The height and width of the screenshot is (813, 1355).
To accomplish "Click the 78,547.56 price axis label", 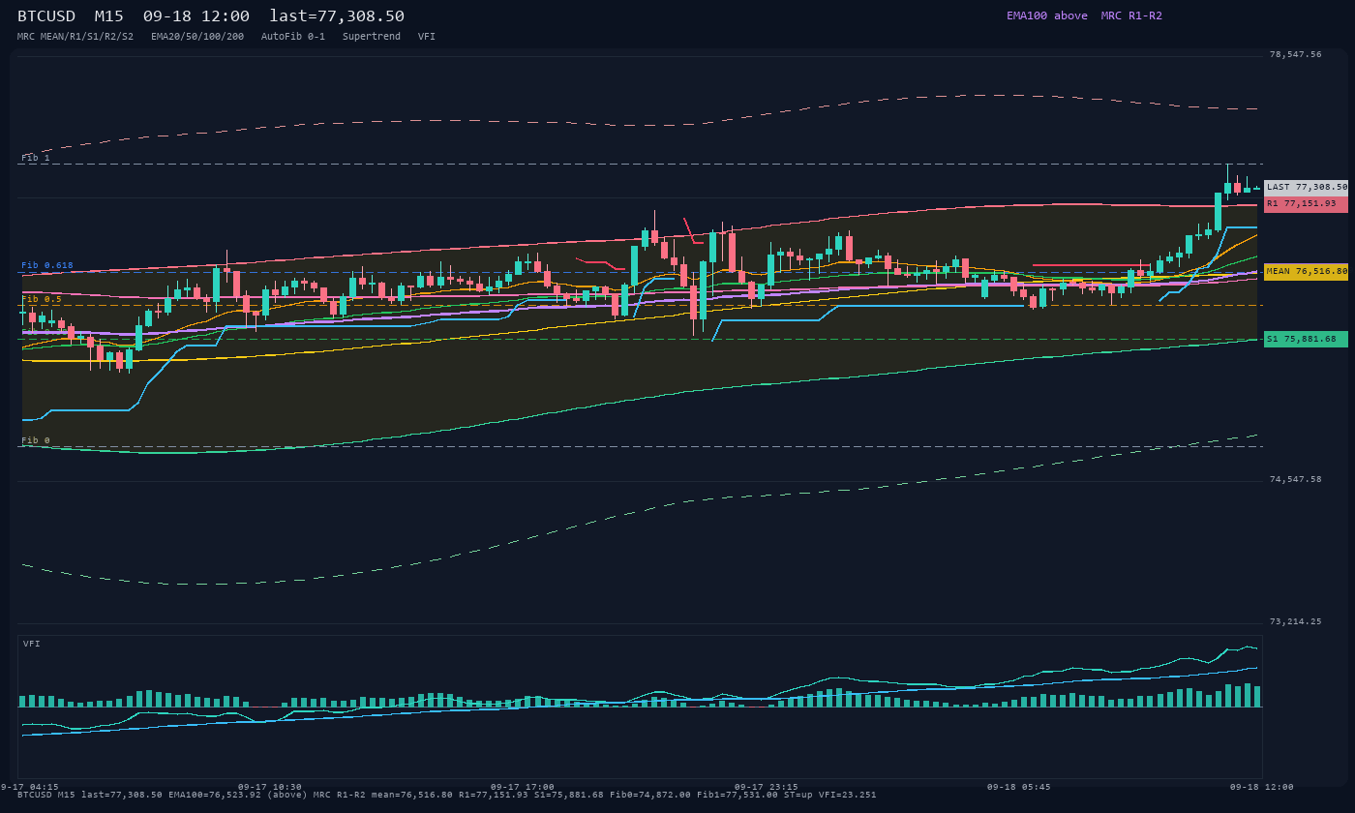I will tap(1295, 54).
